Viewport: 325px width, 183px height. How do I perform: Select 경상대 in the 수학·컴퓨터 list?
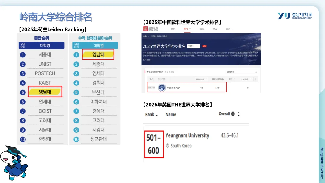coord(98,111)
